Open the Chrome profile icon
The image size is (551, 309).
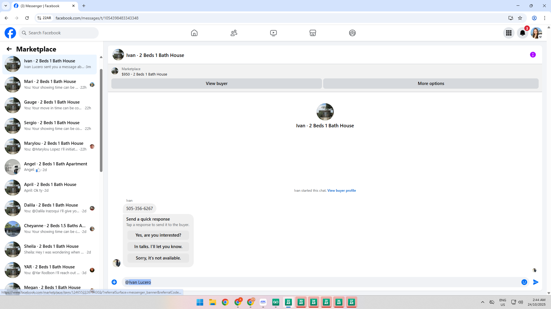534,18
